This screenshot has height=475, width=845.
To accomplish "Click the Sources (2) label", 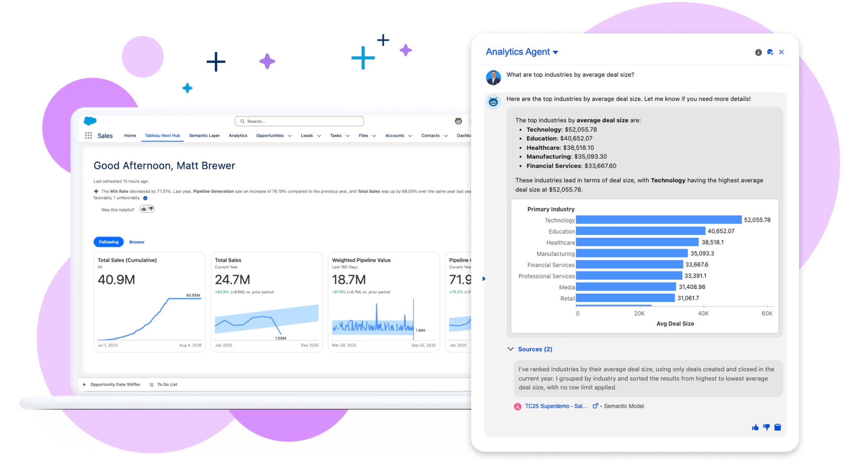I will [535, 349].
